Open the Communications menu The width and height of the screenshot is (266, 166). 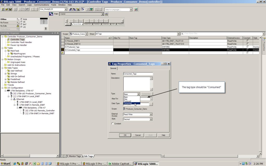tap(41, 5)
